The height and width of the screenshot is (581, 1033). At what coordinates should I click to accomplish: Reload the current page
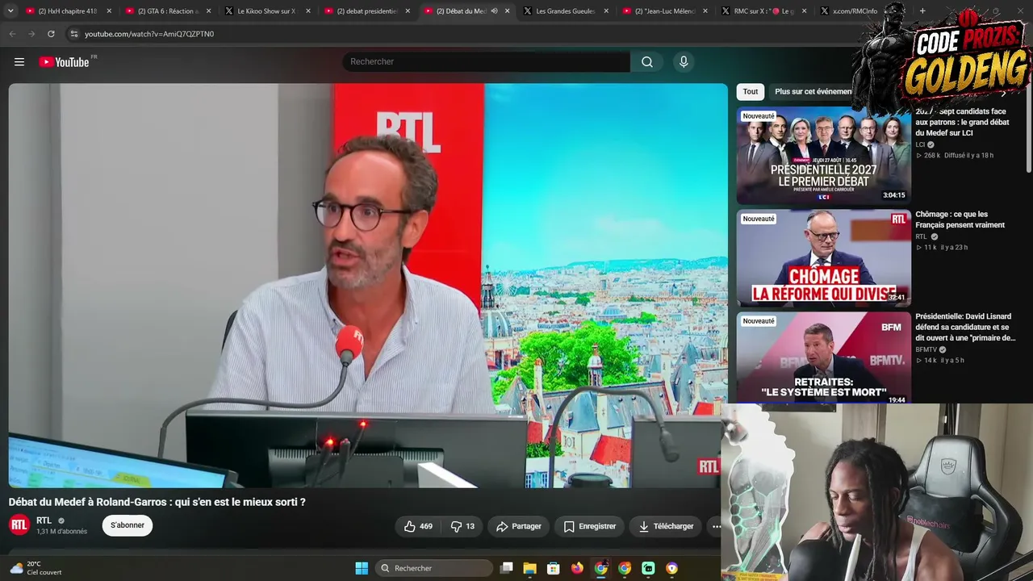[51, 34]
